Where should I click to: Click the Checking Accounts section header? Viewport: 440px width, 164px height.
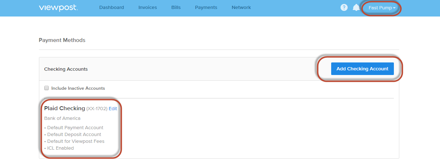coord(66,69)
